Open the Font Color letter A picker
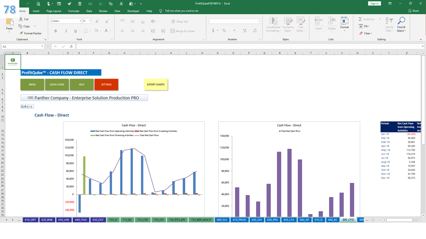The image size is (426, 239). point(106,31)
